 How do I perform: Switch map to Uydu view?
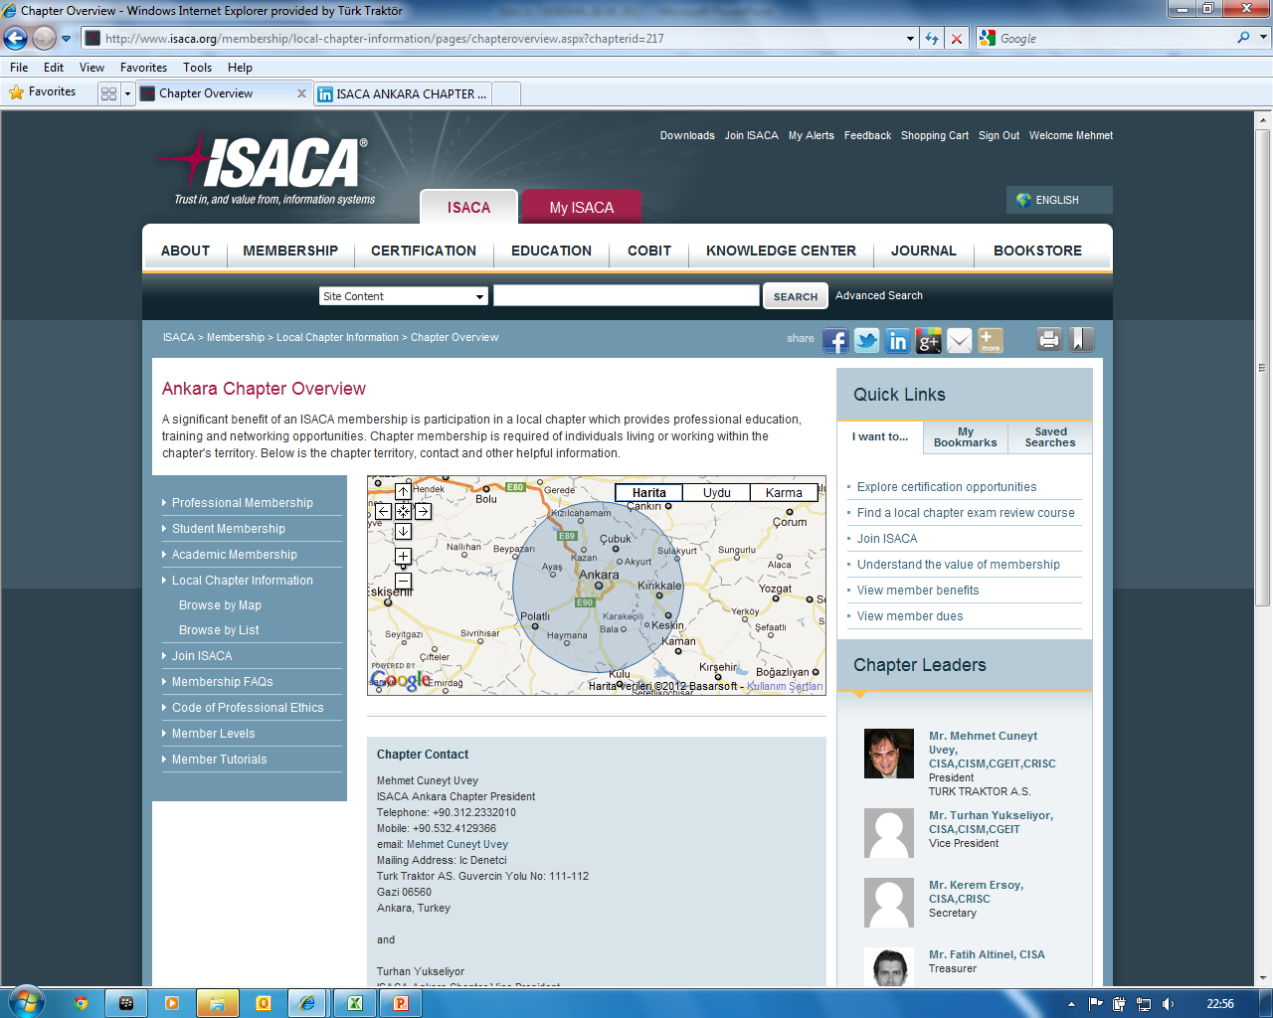click(x=717, y=492)
